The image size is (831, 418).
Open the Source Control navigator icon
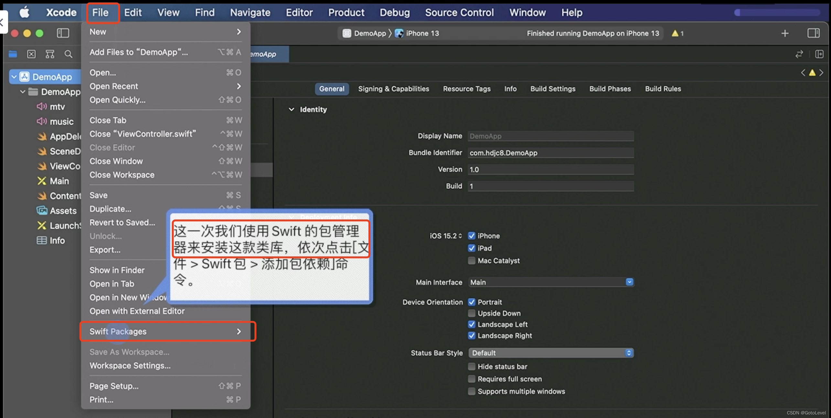pyautogui.click(x=31, y=54)
